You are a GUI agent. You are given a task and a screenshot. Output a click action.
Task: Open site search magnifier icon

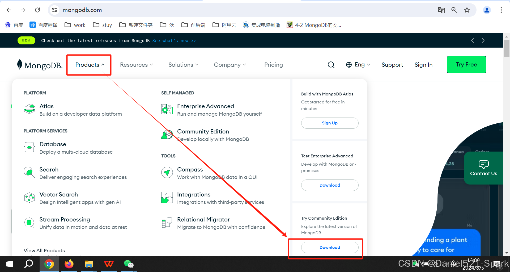coord(331,65)
